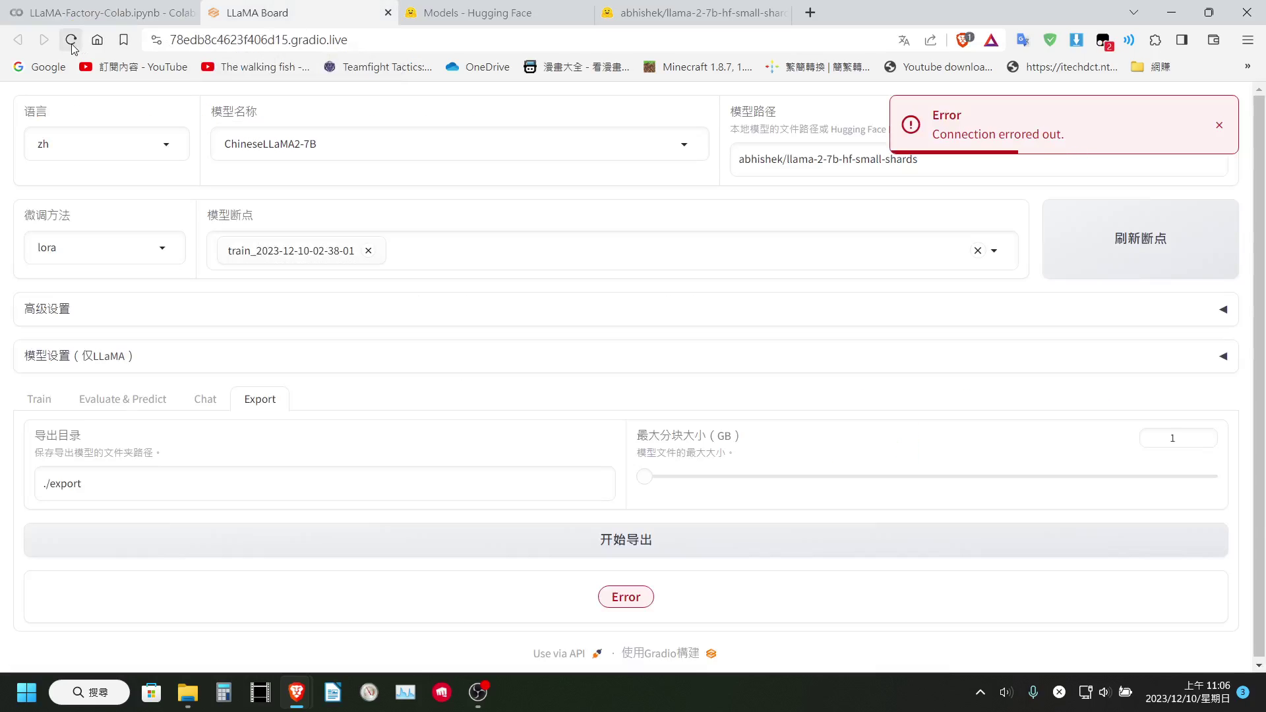Image resolution: width=1266 pixels, height=712 pixels.
Task: Open the Brave wallet icon
Action: tap(1213, 40)
